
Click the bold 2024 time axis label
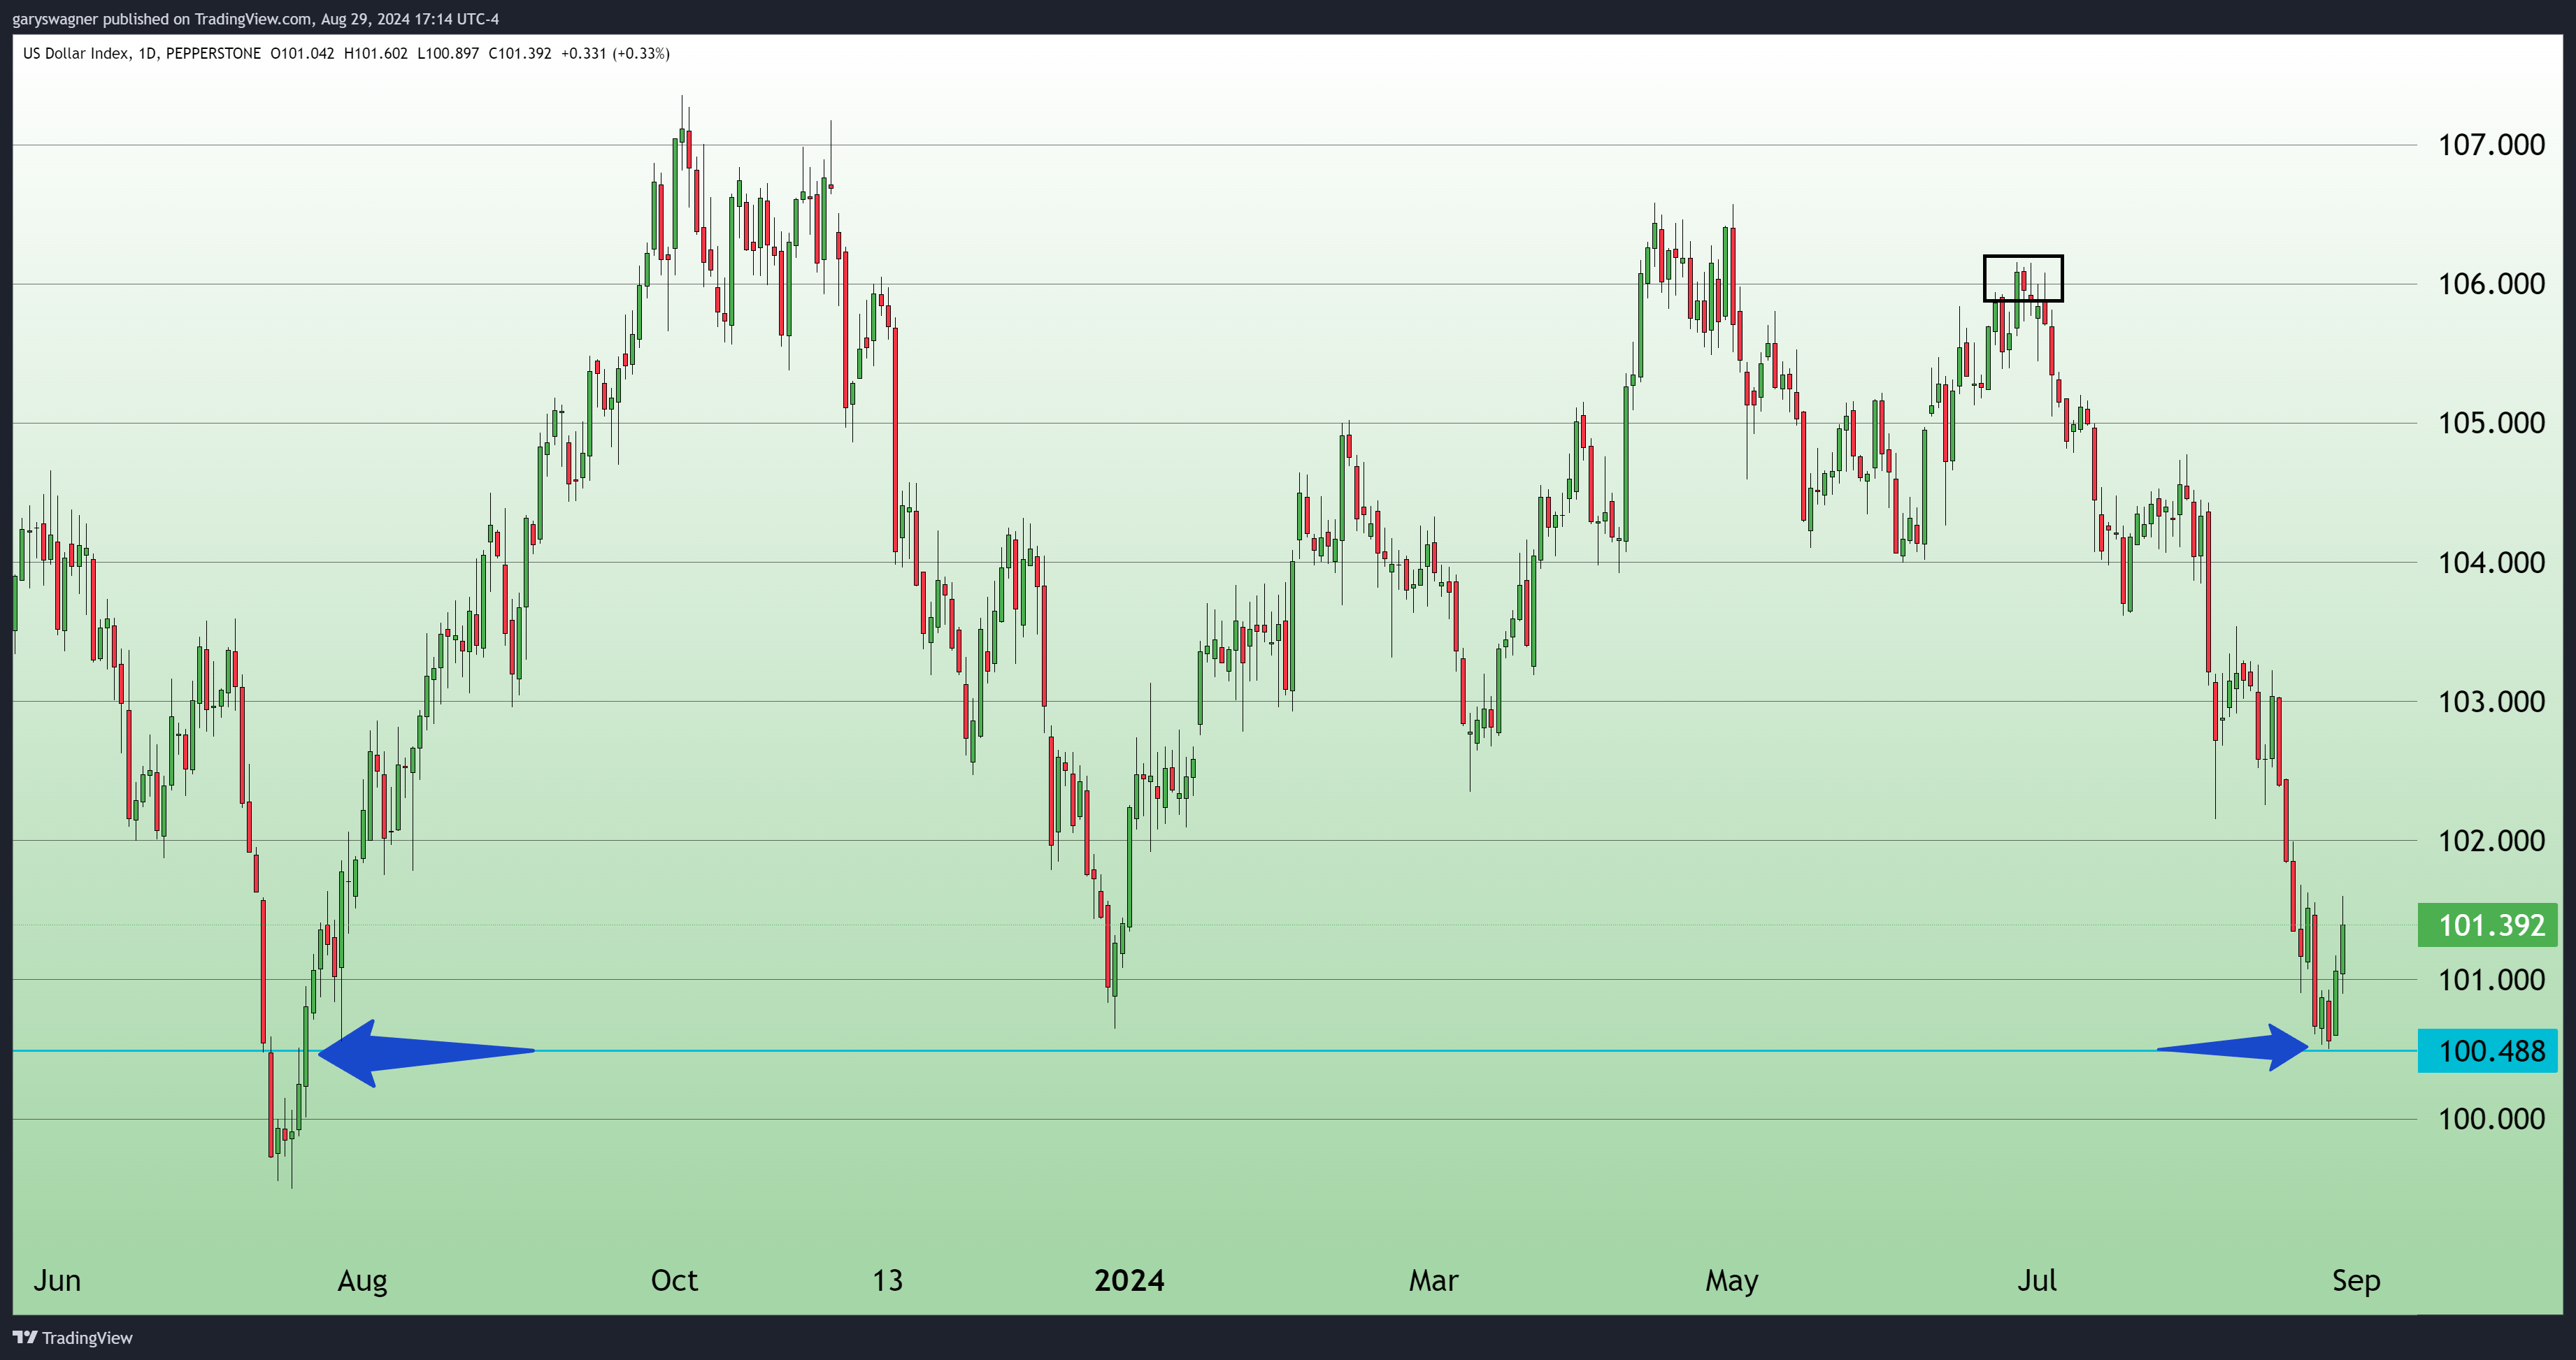(x=1129, y=1280)
